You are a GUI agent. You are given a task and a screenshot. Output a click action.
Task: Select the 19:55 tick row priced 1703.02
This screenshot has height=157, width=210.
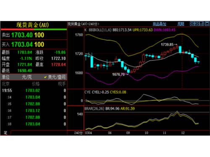tap(34, 90)
